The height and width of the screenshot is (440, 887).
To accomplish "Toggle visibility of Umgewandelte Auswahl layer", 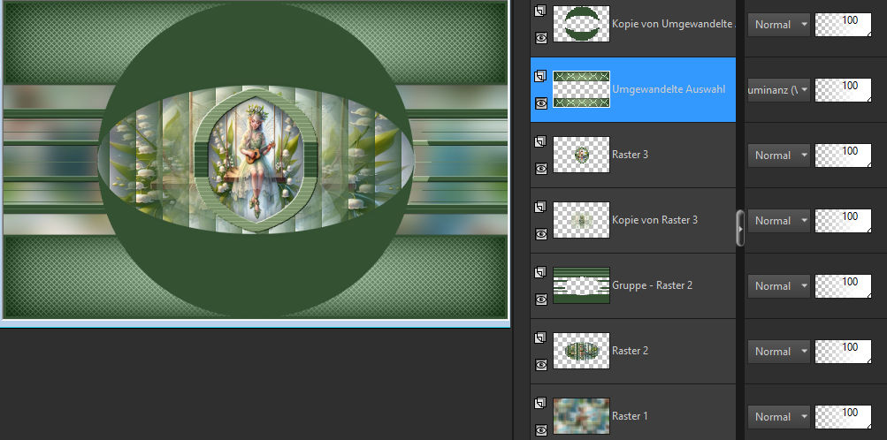I will click(541, 103).
